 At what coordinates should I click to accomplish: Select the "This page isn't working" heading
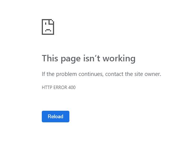tap(88, 58)
